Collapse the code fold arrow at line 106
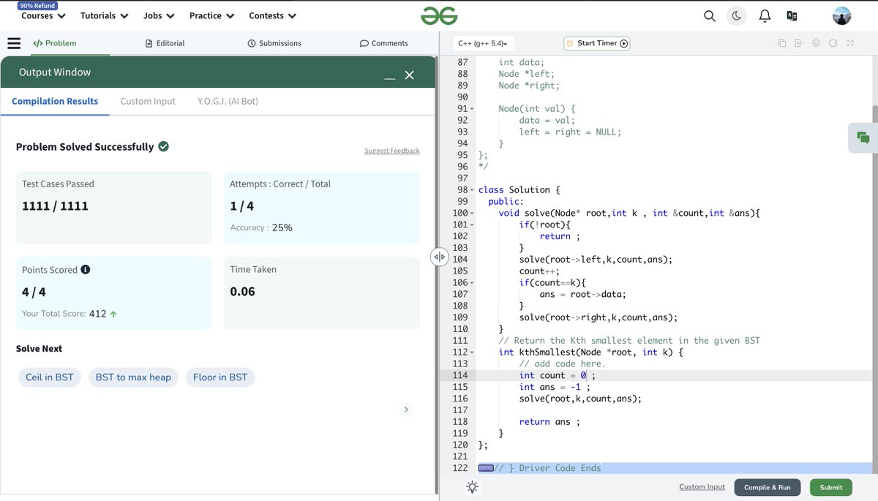The image size is (878, 501). [472, 283]
